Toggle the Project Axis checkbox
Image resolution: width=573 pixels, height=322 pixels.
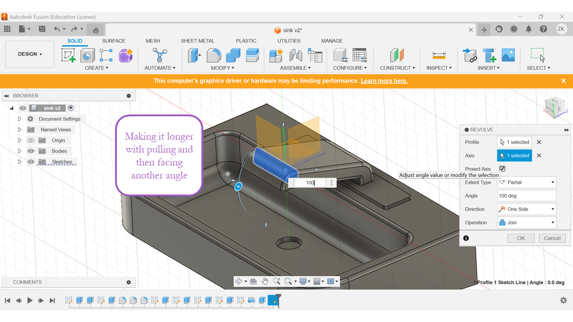click(502, 169)
